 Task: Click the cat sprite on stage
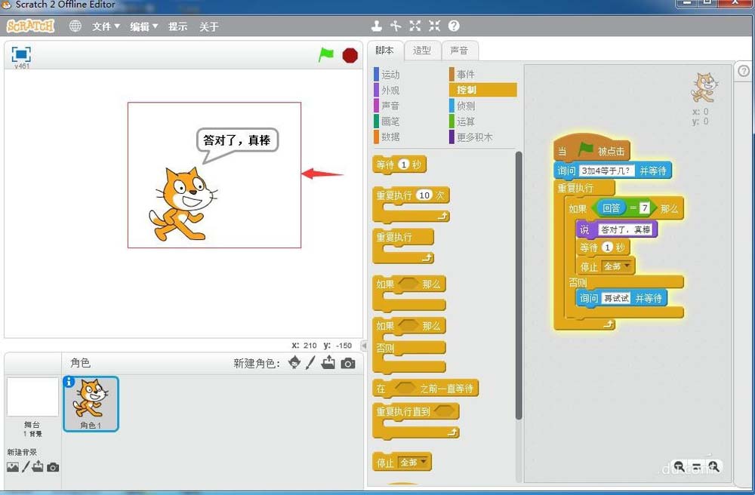pyautogui.click(x=182, y=204)
